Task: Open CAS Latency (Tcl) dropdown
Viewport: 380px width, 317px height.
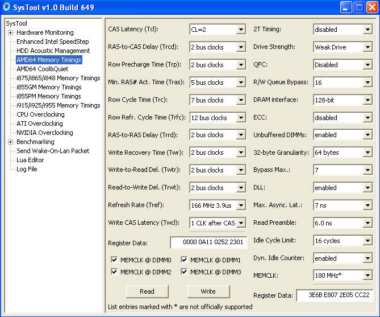Action: (x=218, y=30)
